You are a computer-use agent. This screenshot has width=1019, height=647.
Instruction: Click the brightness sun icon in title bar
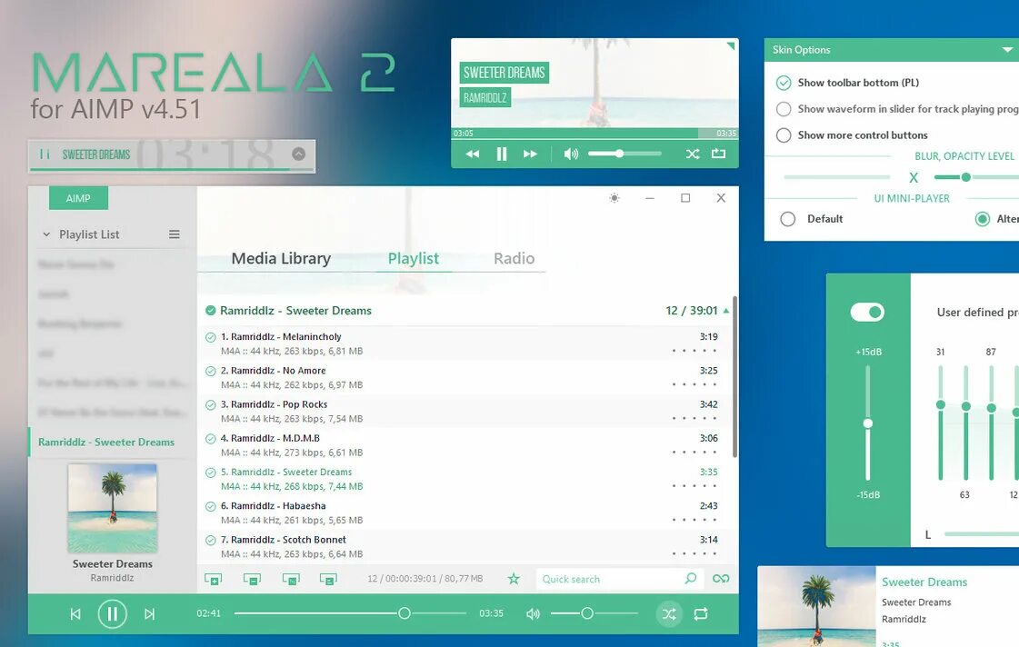point(614,198)
